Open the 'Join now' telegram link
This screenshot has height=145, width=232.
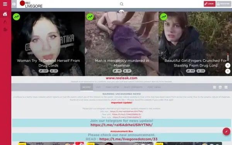point(127,111)
